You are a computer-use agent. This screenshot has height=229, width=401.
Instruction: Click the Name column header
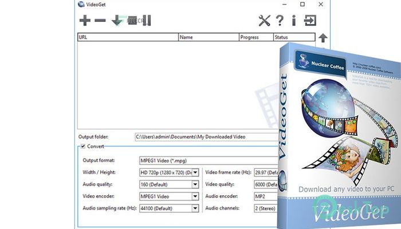pos(209,37)
